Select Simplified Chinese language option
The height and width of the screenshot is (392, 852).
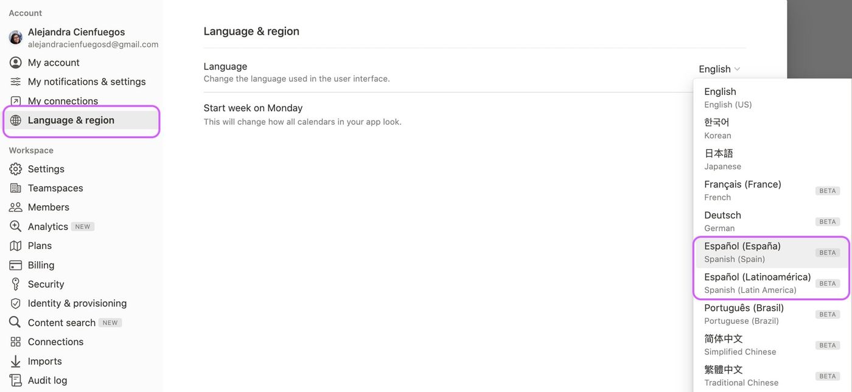[772, 345]
